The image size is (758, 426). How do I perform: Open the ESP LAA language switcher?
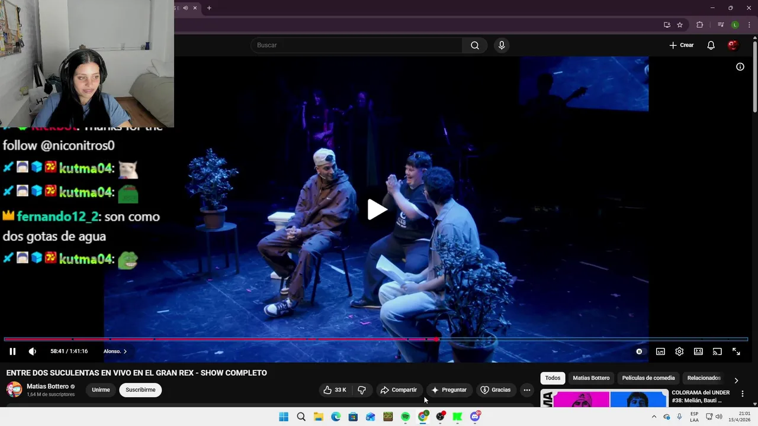point(694,417)
